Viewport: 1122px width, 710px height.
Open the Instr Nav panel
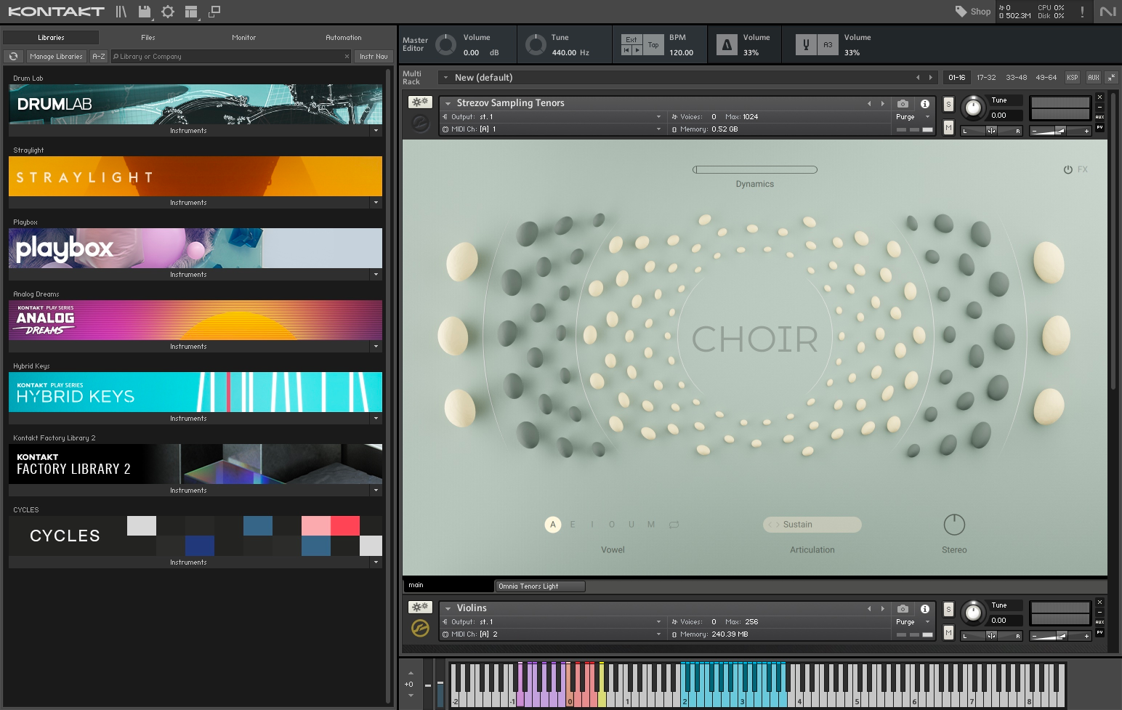pos(373,56)
